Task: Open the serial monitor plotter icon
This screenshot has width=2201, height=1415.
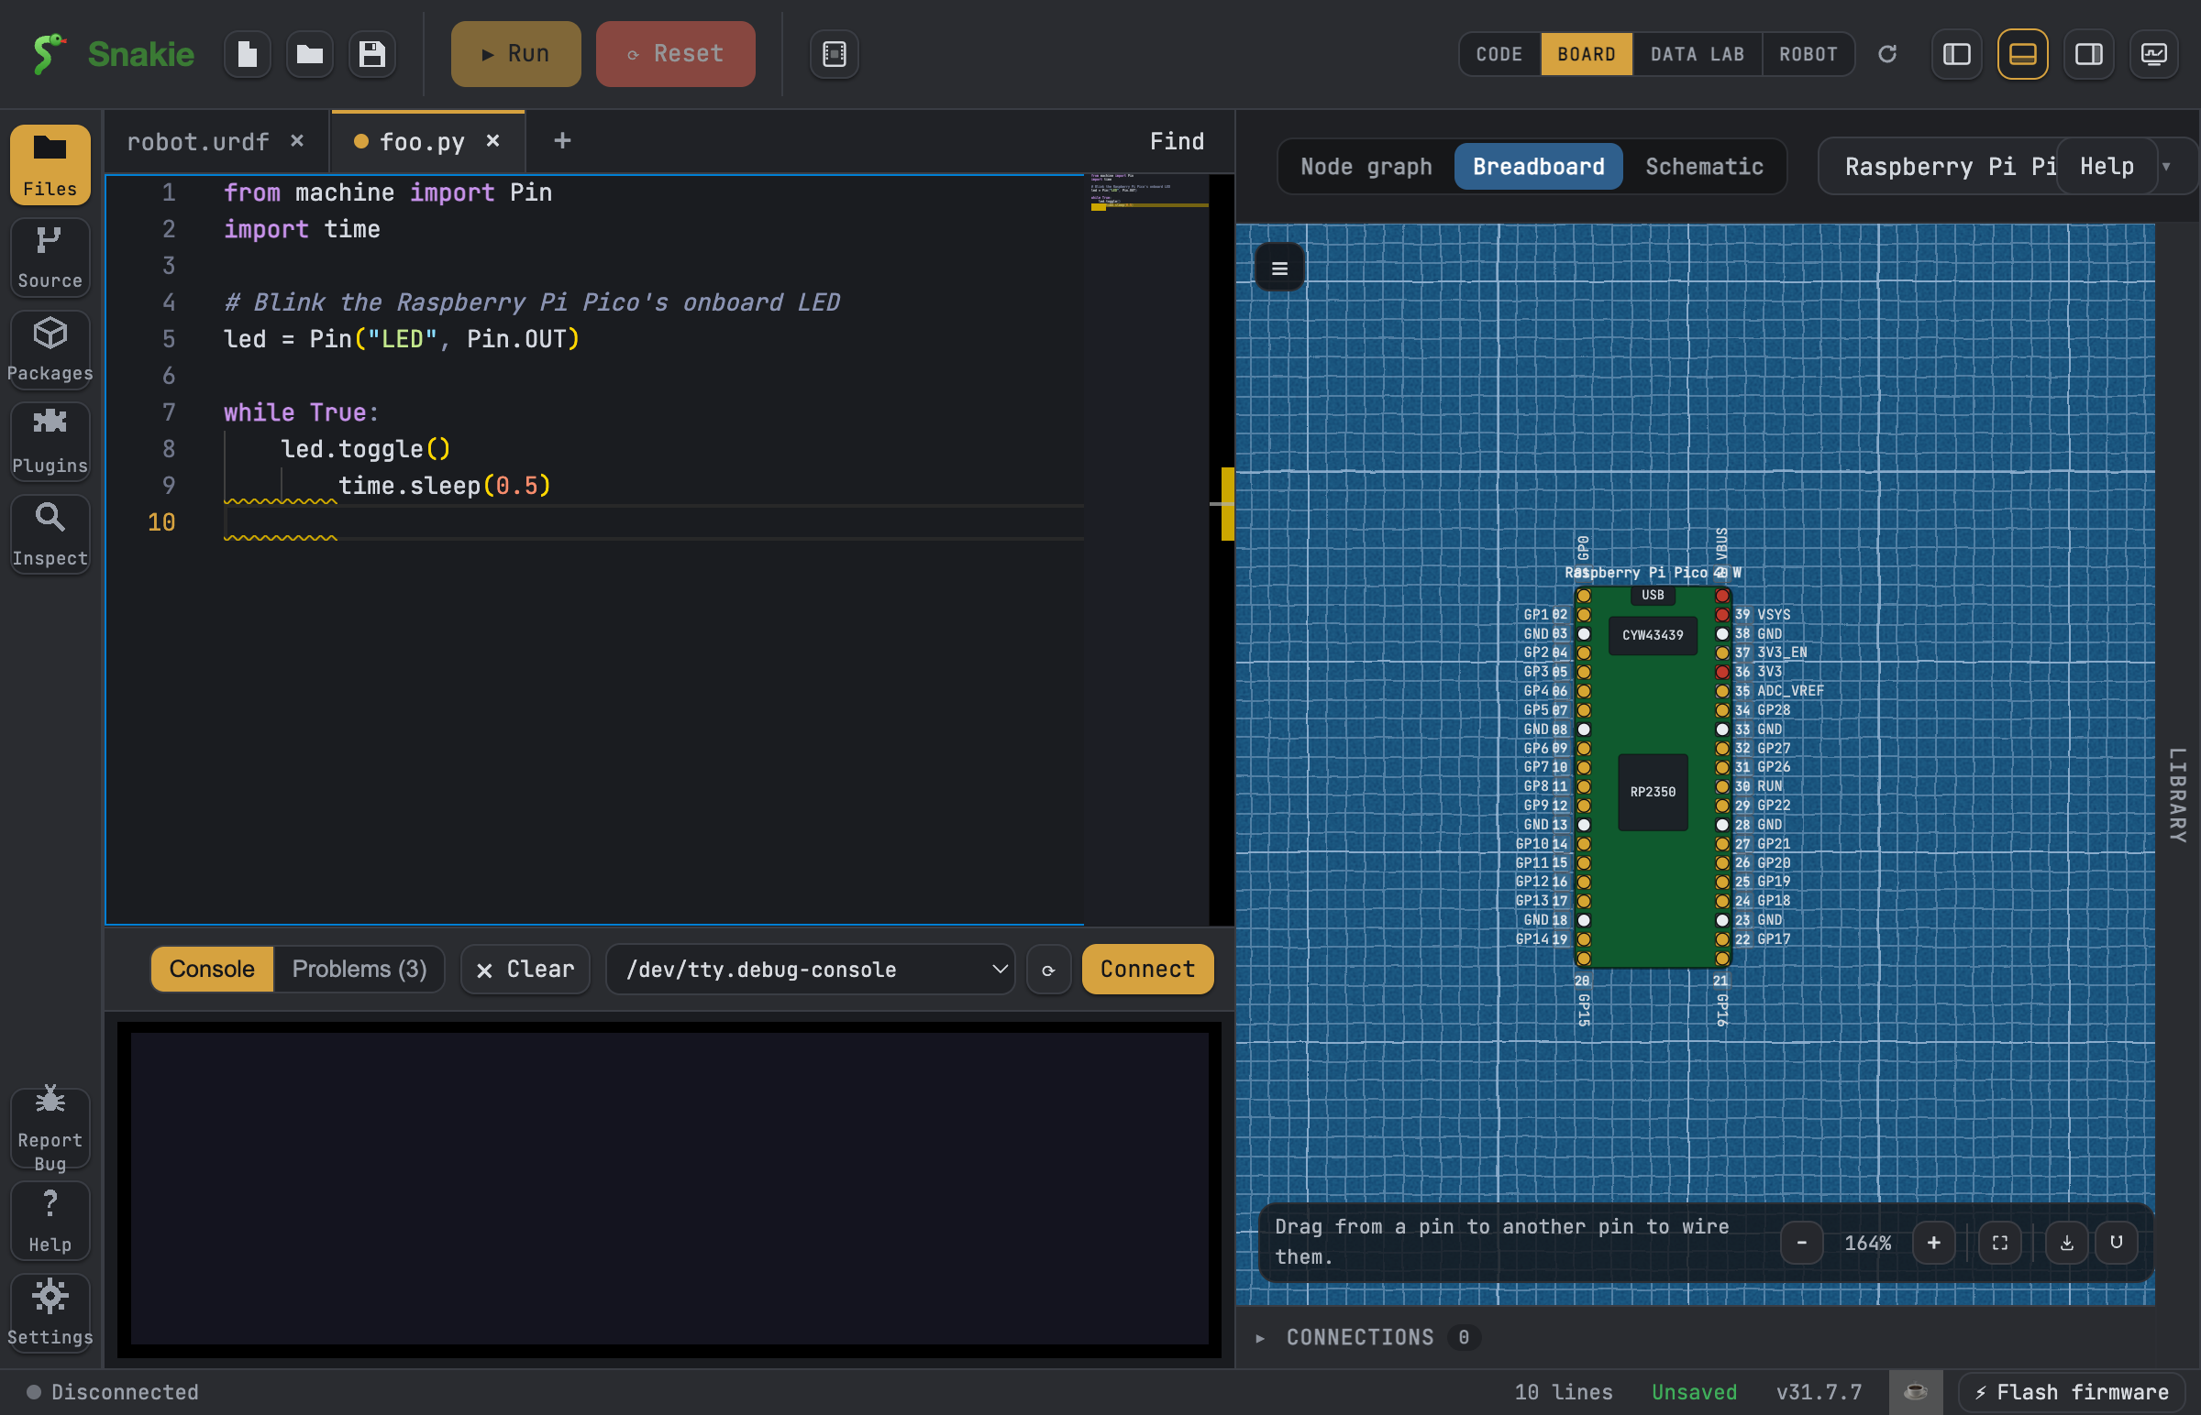Action: (x=2154, y=54)
